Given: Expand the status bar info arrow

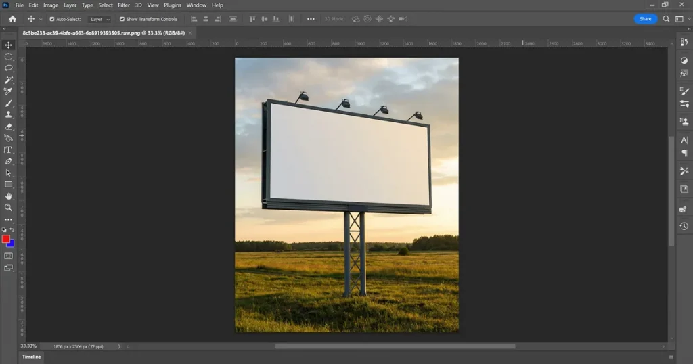Looking at the screenshot, I should point(119,347).
